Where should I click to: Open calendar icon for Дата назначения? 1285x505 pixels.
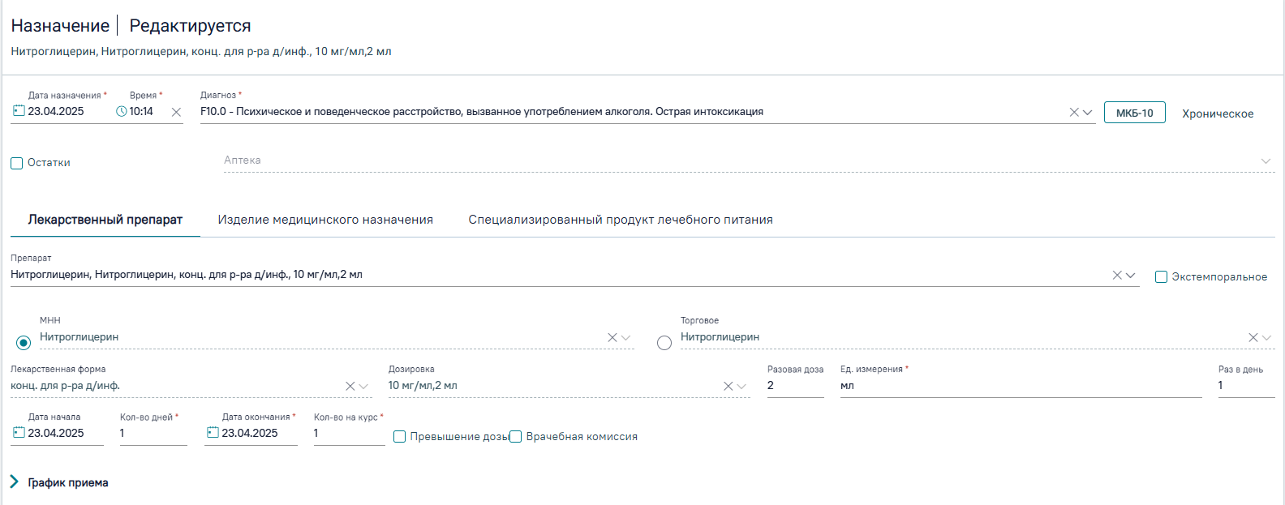(19, 111)
